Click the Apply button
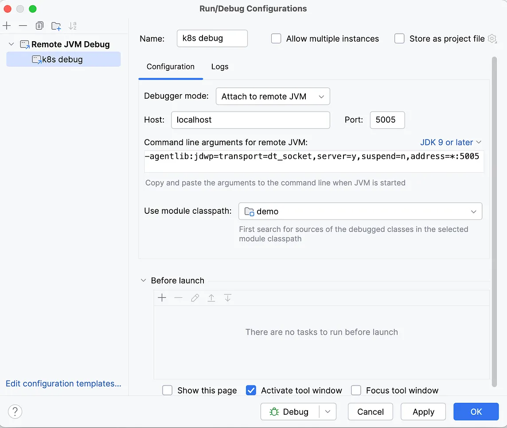The height and width of the screenshot is (428, 507). click(423, 412)
